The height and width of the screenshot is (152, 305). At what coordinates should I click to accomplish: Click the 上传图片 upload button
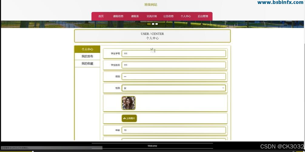coord(129,119)
